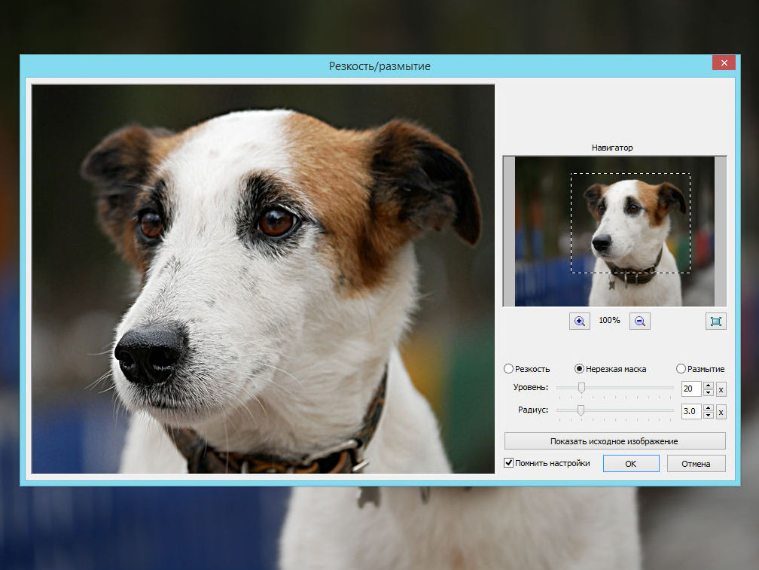Click the Уровень slider handle
Screen dimensions: 759x570
pos(581,388)
